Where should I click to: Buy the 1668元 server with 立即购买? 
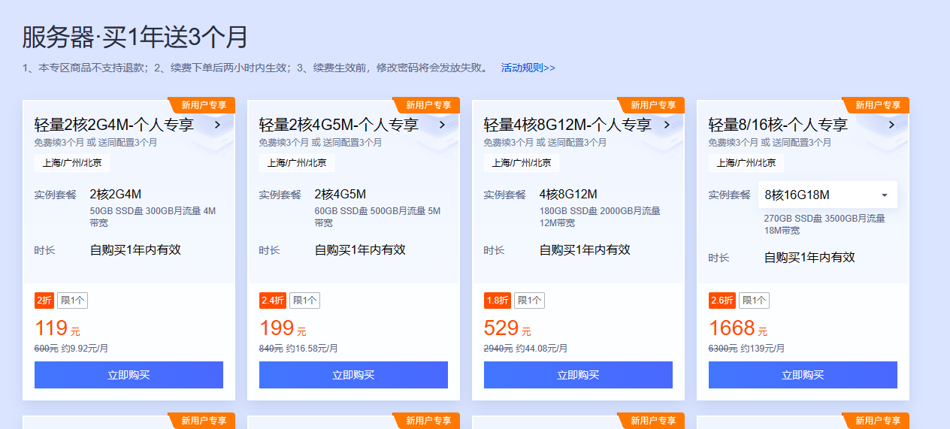803,375
